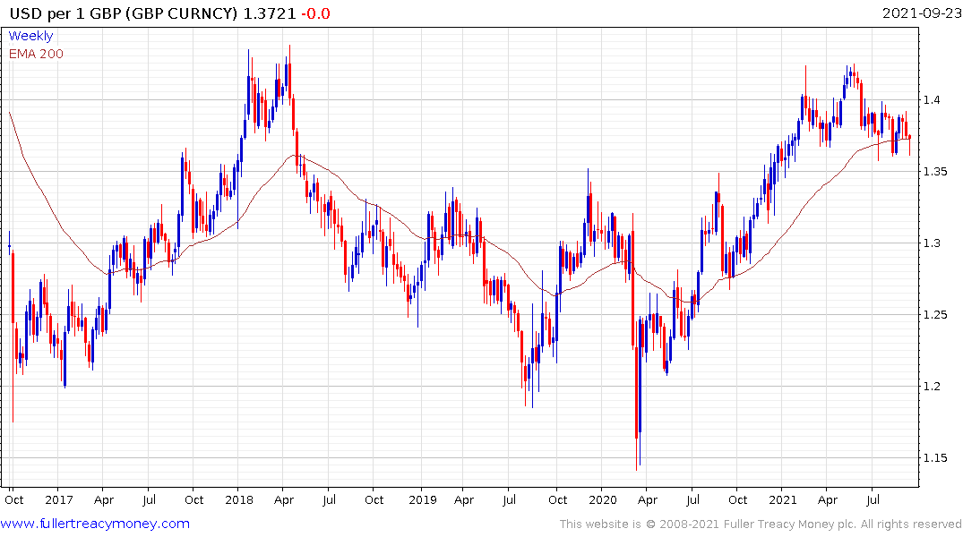963x537 pixels.
Task: Click the 1.25 price axis label
Action: (934, 315)
